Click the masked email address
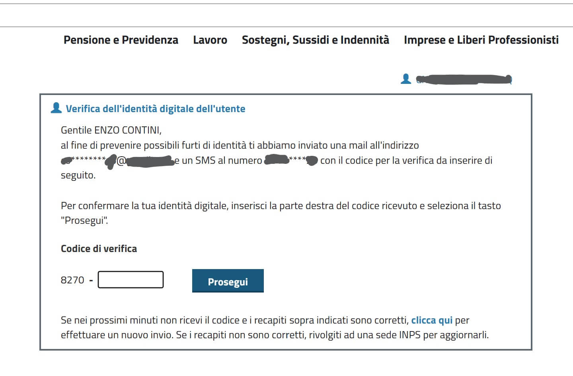The height and width of the screenshot is (376, 573). (117, 161)
